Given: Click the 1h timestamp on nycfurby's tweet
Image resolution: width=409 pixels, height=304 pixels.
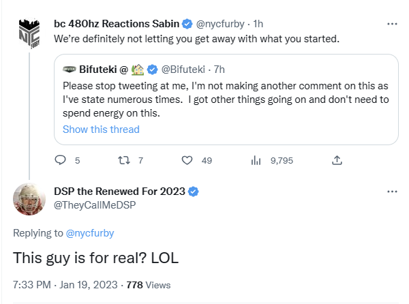Looking at the screenshot, I should (258, 24).
